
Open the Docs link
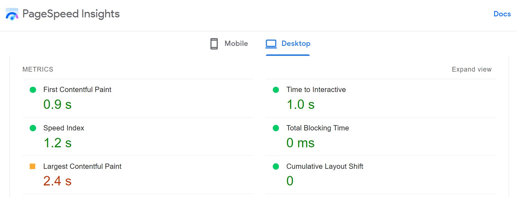(x=502, y=14)
